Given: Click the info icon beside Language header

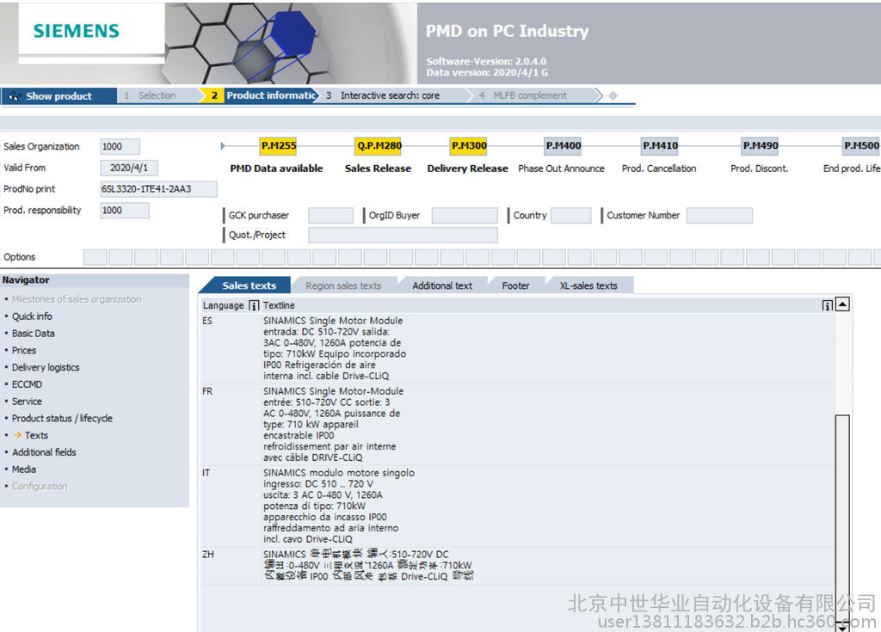Looking at the screenshot, I should [254, 305].
